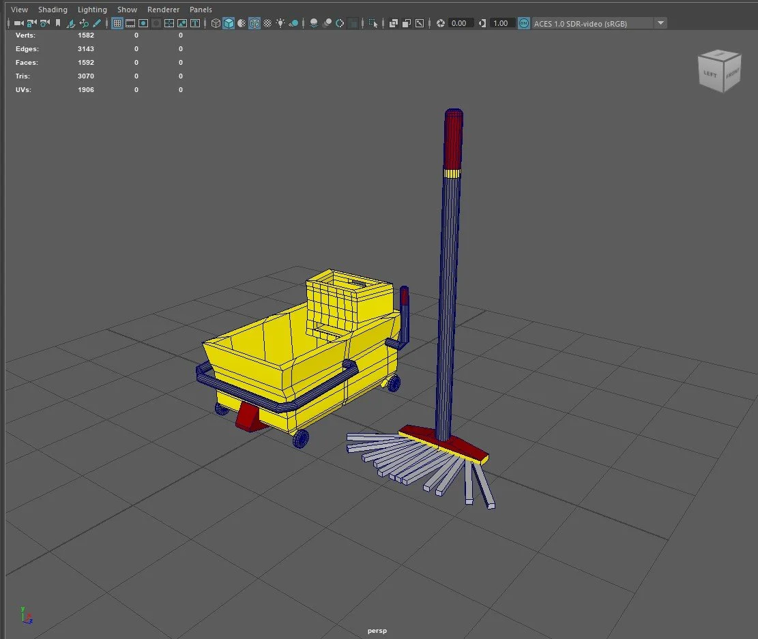The image size is (758, 639).
Task: Click the persp camera label
Action: point(377,630)
